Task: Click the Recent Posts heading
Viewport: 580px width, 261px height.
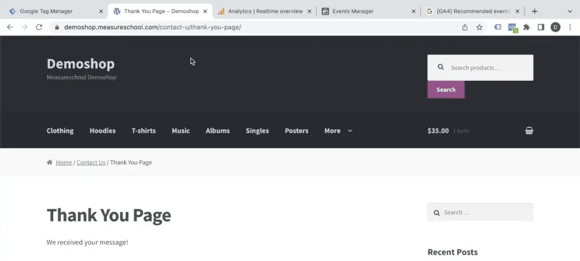Action: (x=453, y=252)
